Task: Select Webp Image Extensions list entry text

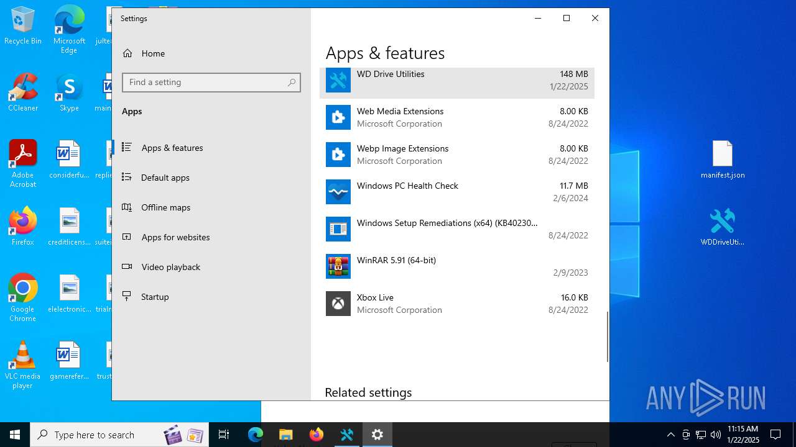Action: (402, 148)
